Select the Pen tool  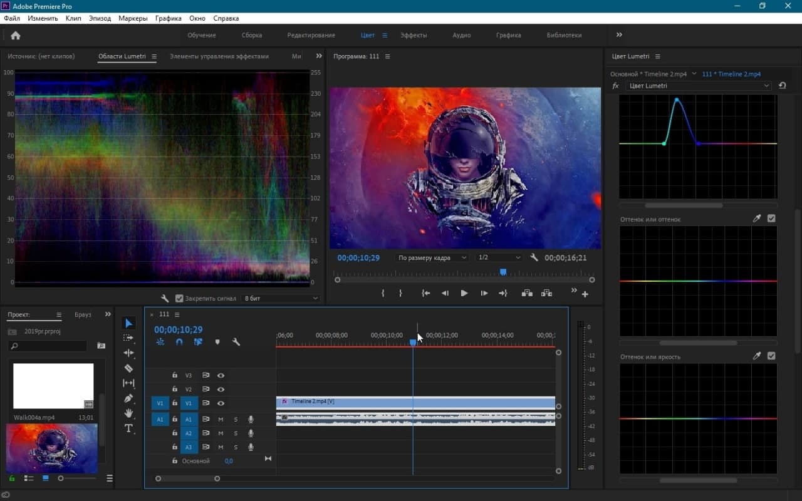128,398
